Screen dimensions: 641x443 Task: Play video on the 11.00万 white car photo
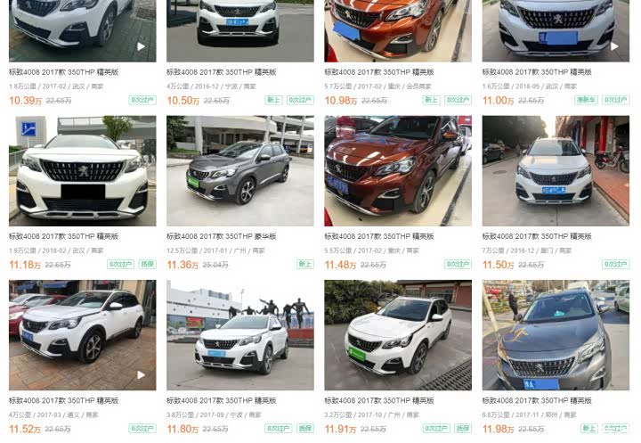pos(614,46)
